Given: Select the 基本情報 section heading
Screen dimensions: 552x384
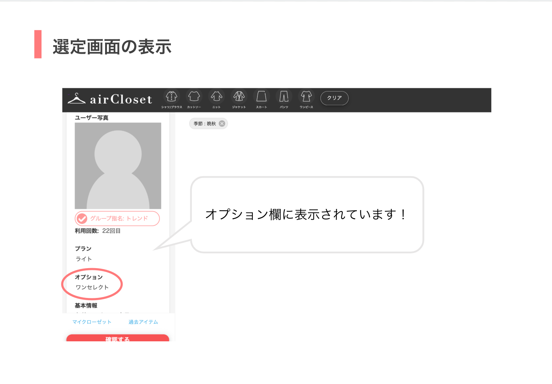Looking at the screenshot, I should (86, 306).
